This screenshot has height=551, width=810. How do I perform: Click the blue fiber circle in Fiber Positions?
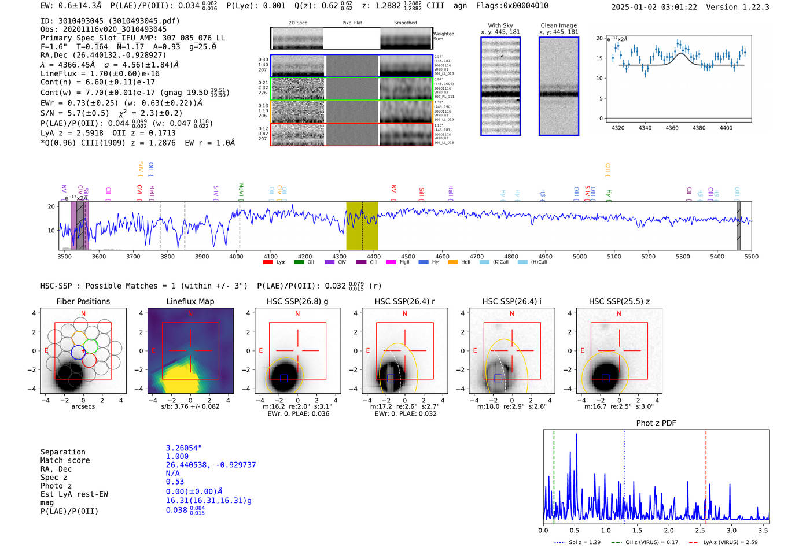(x=78, y=352)
